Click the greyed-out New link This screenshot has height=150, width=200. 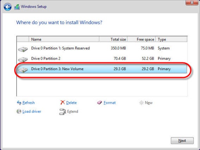149,103
